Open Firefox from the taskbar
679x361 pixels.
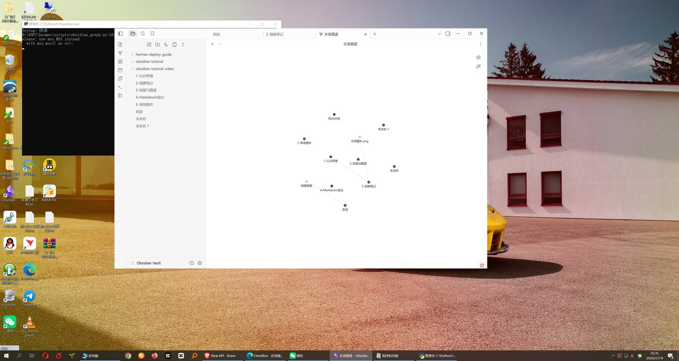pos(155,356)
